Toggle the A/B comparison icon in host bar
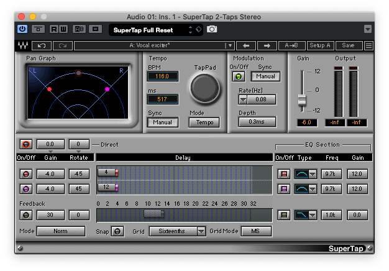 click(79, 29)
